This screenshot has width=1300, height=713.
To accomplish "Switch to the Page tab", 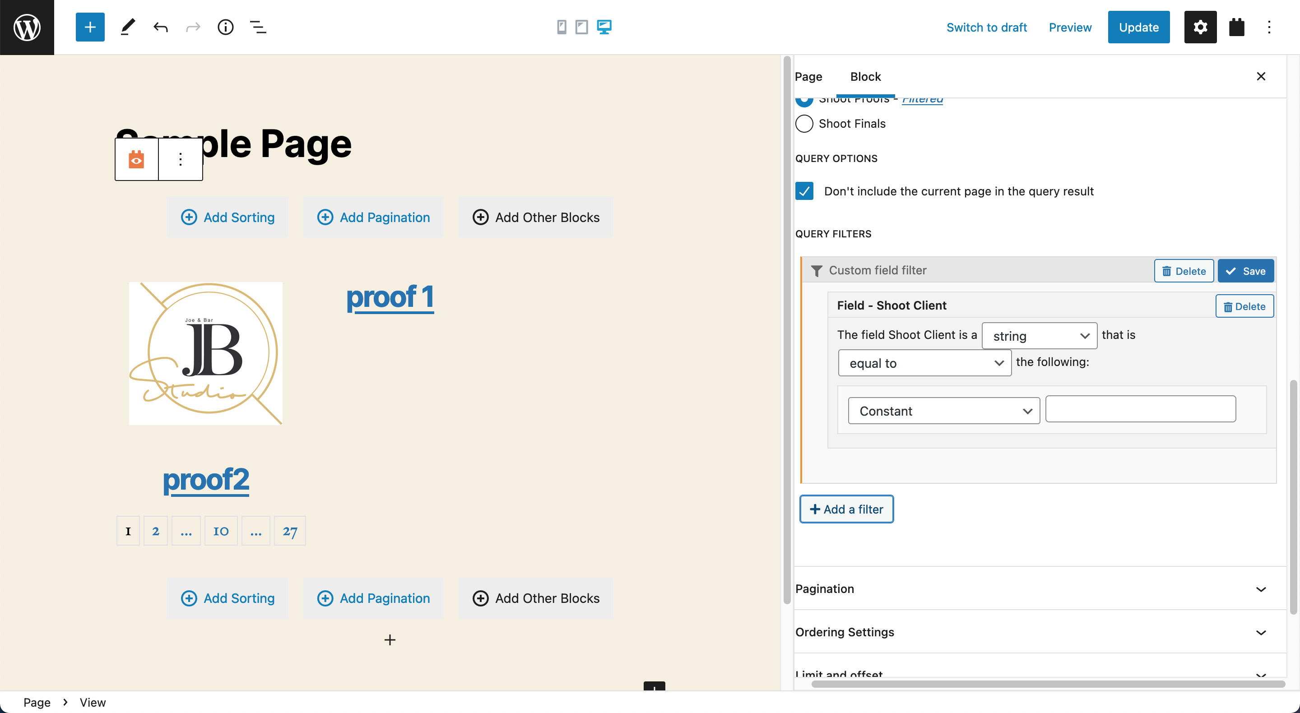I will point(808,77).
